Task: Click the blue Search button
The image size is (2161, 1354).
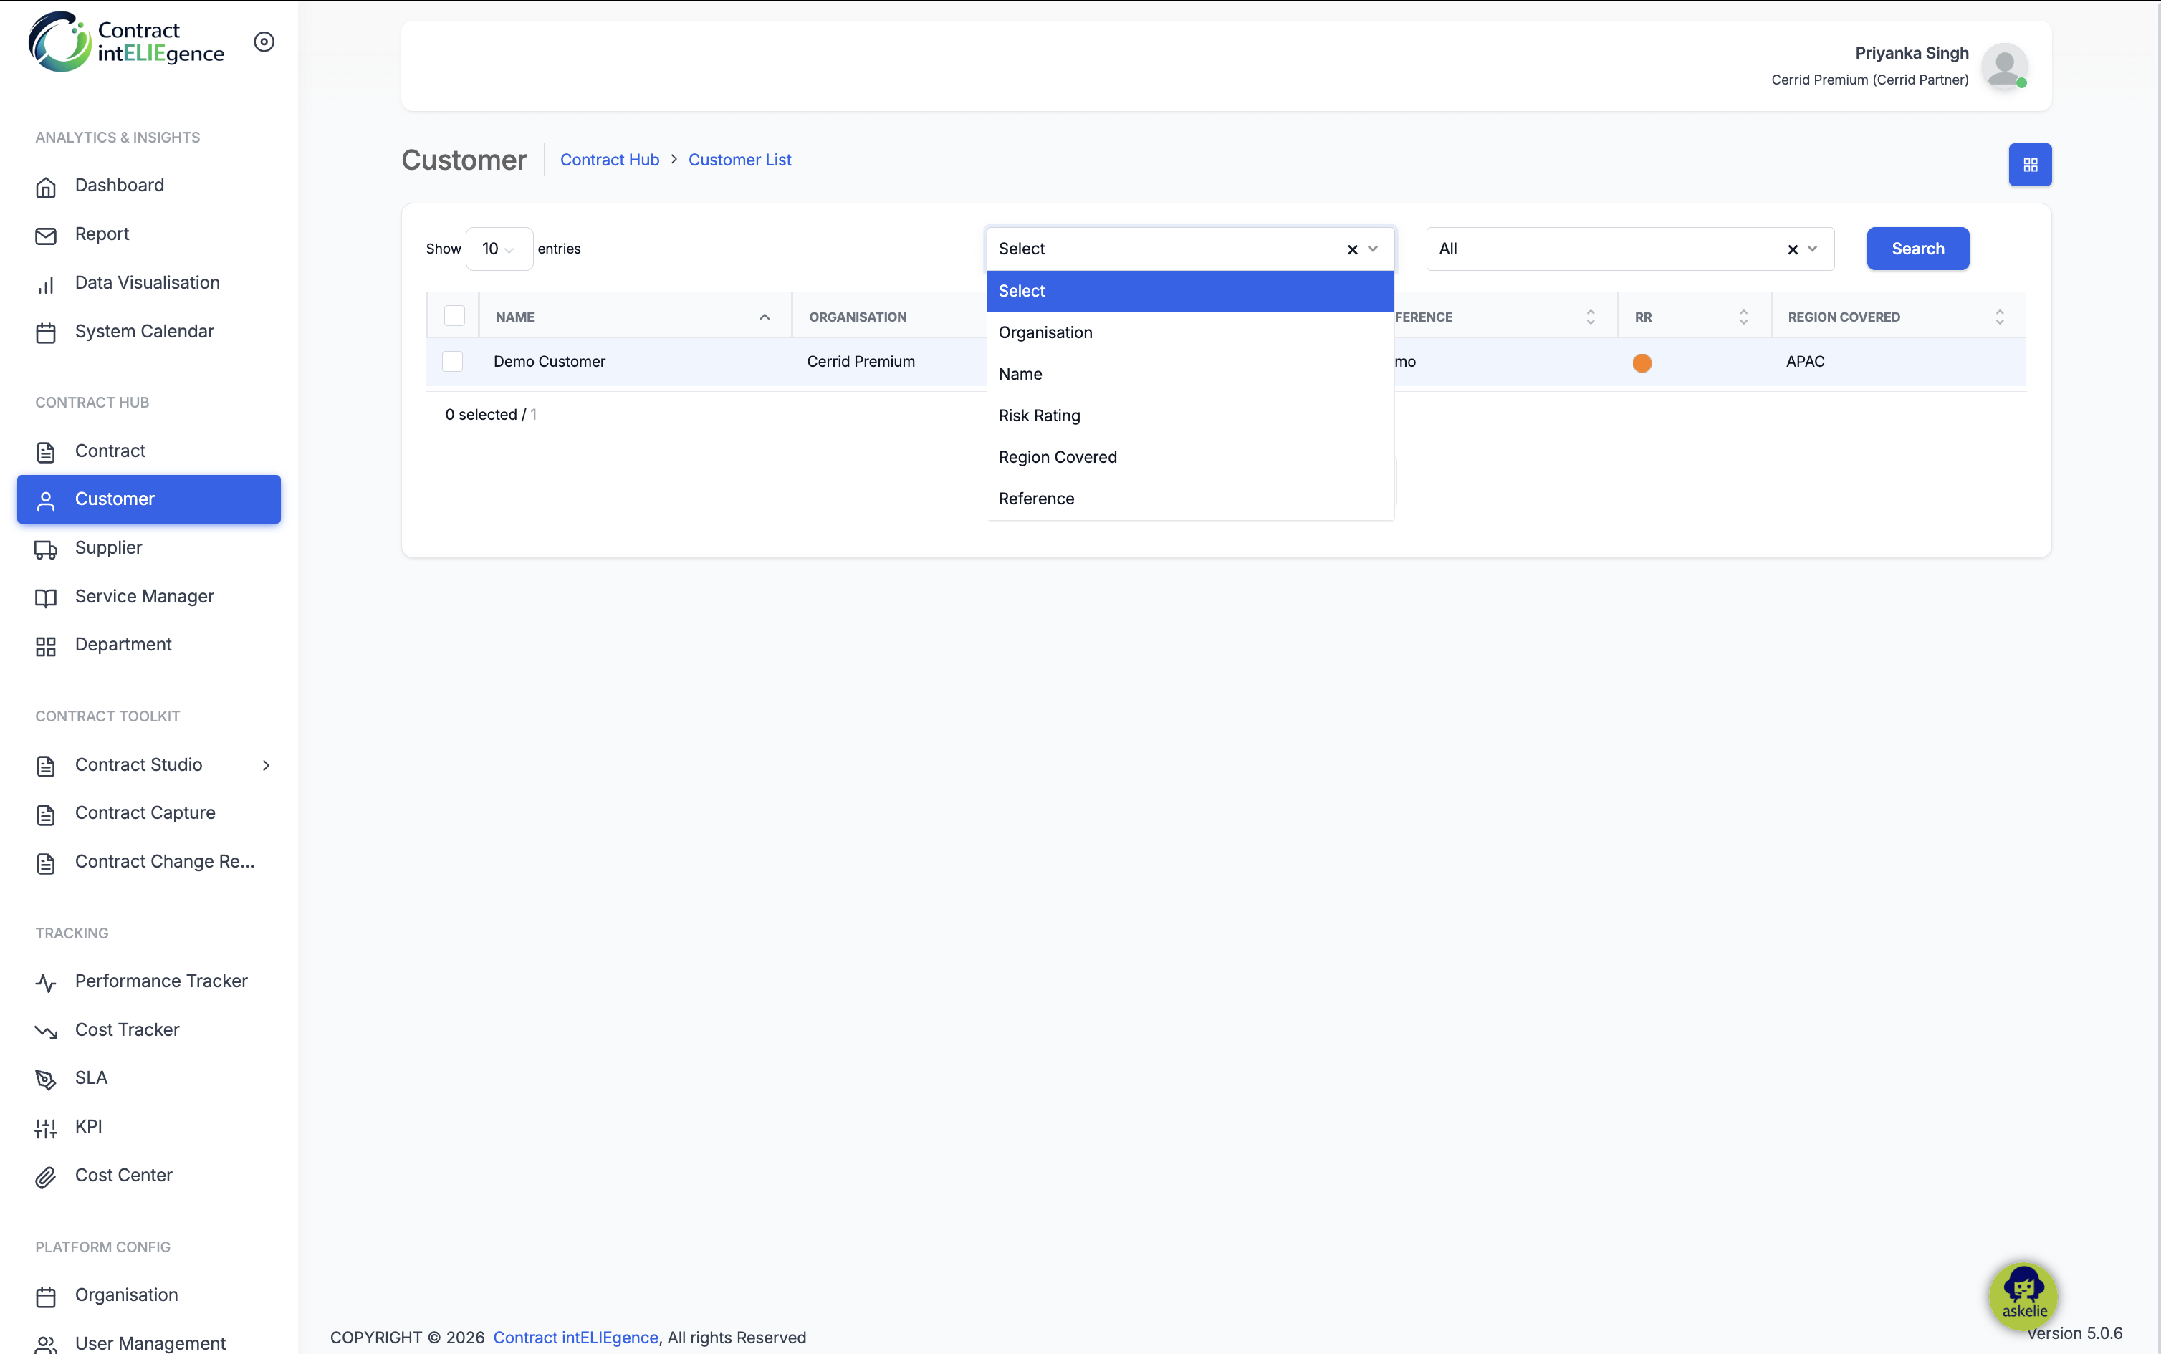Action: click(x=1917, y=249)
